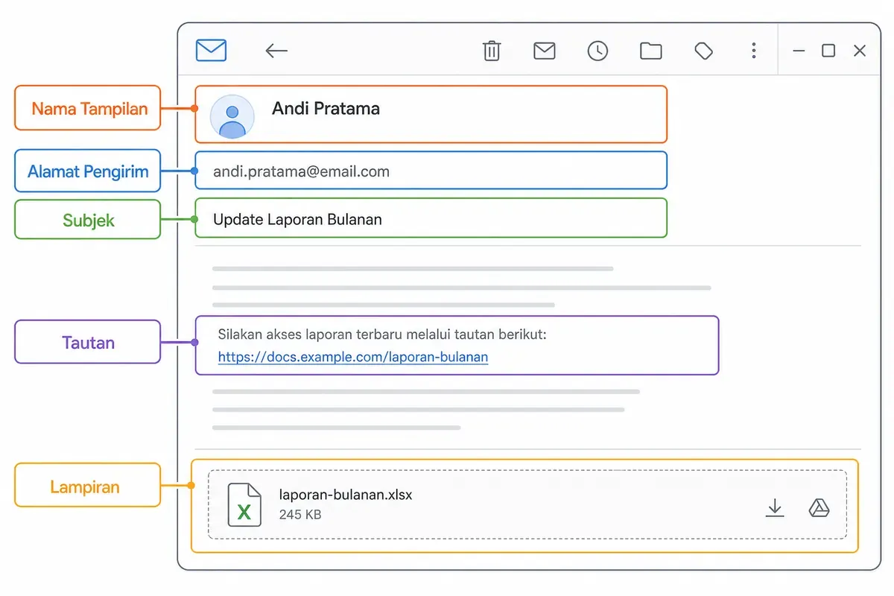Open the three-dot more options menu
Image resolution: width=894 pixels, height=596 pixels.
pyautogui.click(x=754, y=51)
